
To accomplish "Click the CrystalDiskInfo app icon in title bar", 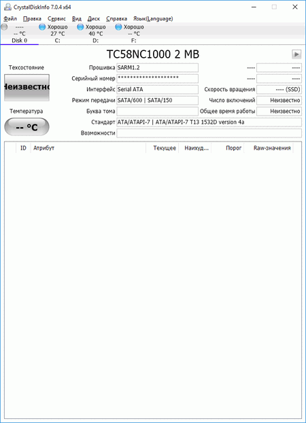I will tap(7, 7).
